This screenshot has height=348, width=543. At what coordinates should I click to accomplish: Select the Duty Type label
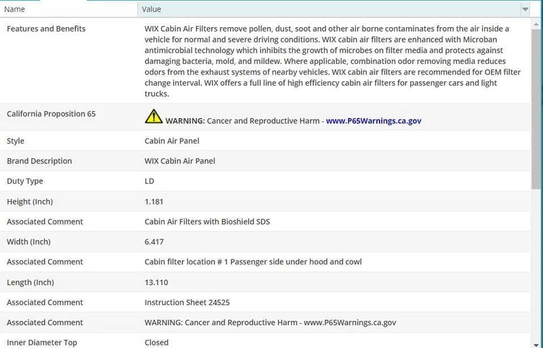pyautogui.click(x=25, y=181)
